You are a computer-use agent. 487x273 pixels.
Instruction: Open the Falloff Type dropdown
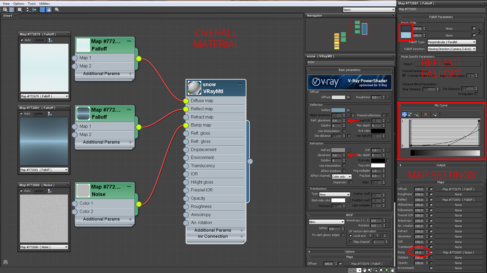pos(451,42)
